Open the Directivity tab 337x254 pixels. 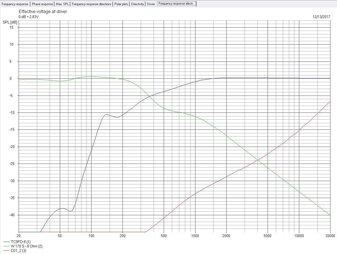[137, 4]
